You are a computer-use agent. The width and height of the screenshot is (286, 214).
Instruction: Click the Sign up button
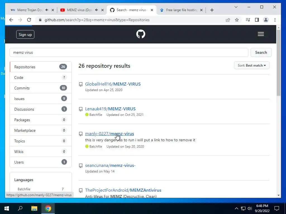(x=25, y=35)
